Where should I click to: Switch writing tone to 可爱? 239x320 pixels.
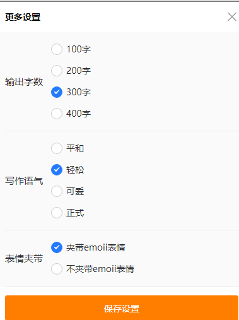point(57,191)
